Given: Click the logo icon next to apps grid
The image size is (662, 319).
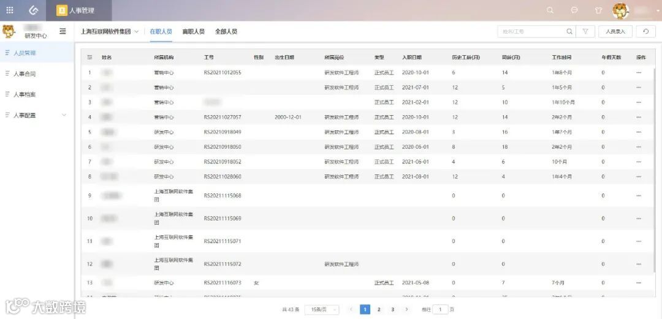Looking at the screenshot, I should [34, 10].
